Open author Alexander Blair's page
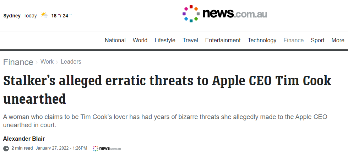Screen dimensions: 348x156 tap(24, 139)
